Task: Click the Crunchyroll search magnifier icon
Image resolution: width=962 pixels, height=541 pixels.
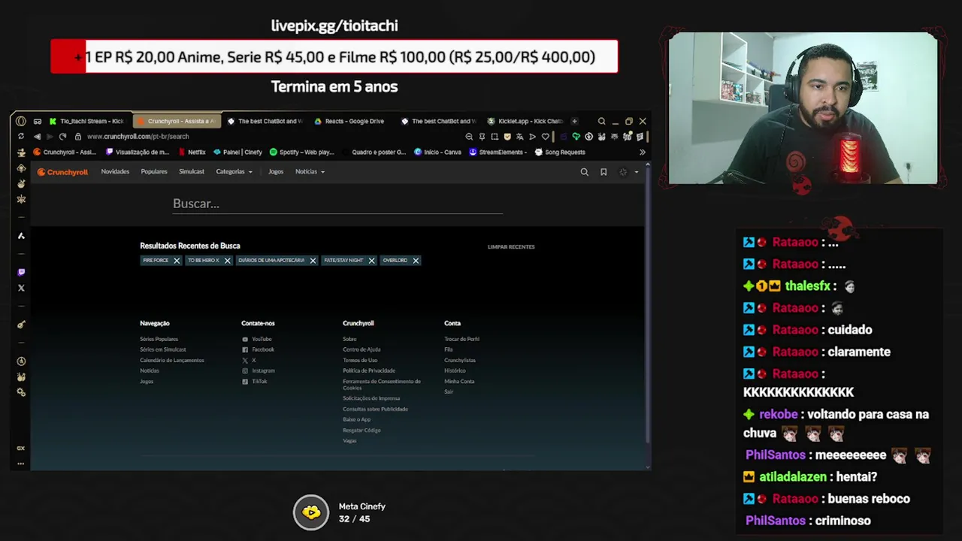Action: point(584,172)
